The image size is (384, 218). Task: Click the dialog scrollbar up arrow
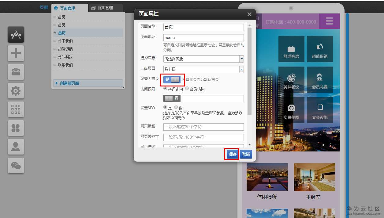coord(249,25)
